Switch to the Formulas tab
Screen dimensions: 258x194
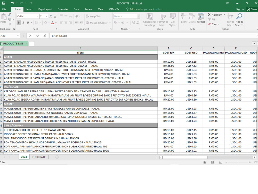point(63,9)
